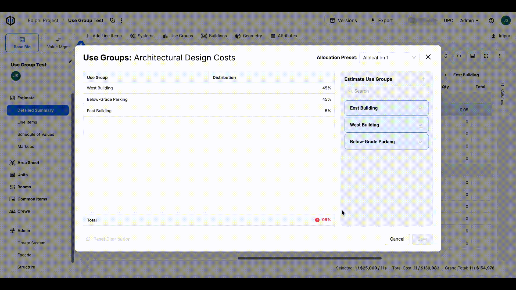Open Buildings toolbar item

214,36
